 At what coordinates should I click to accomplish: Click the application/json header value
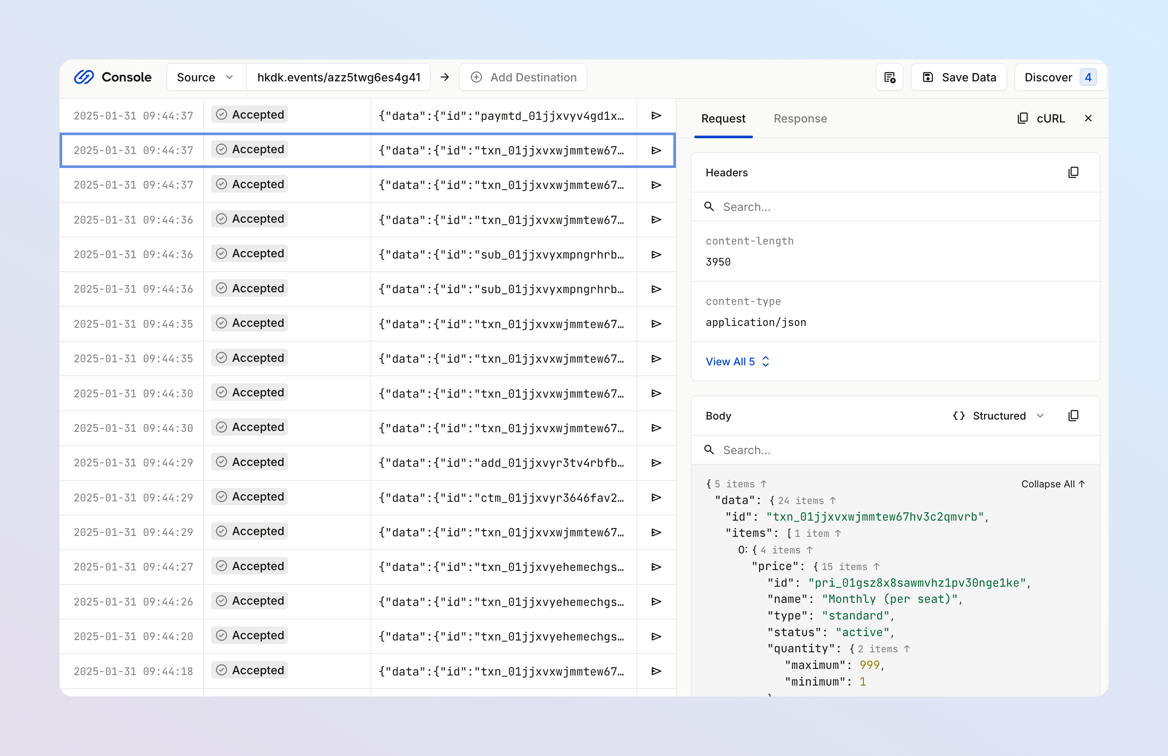click(756, 322)
